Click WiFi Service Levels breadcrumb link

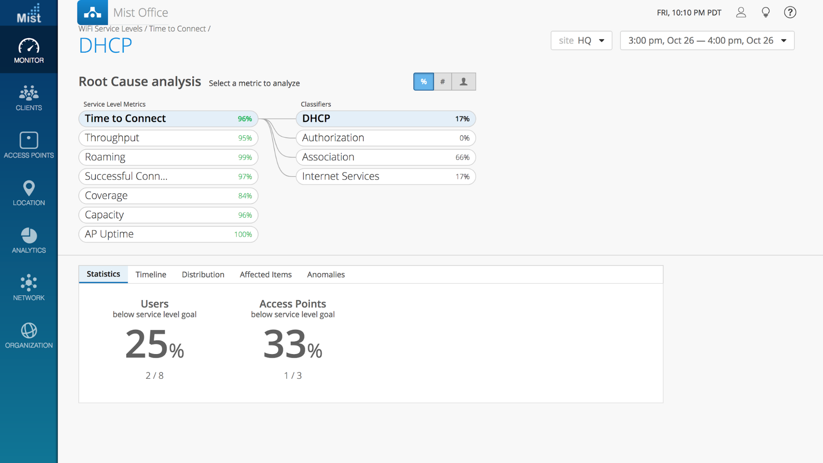(x=110, y=29)
